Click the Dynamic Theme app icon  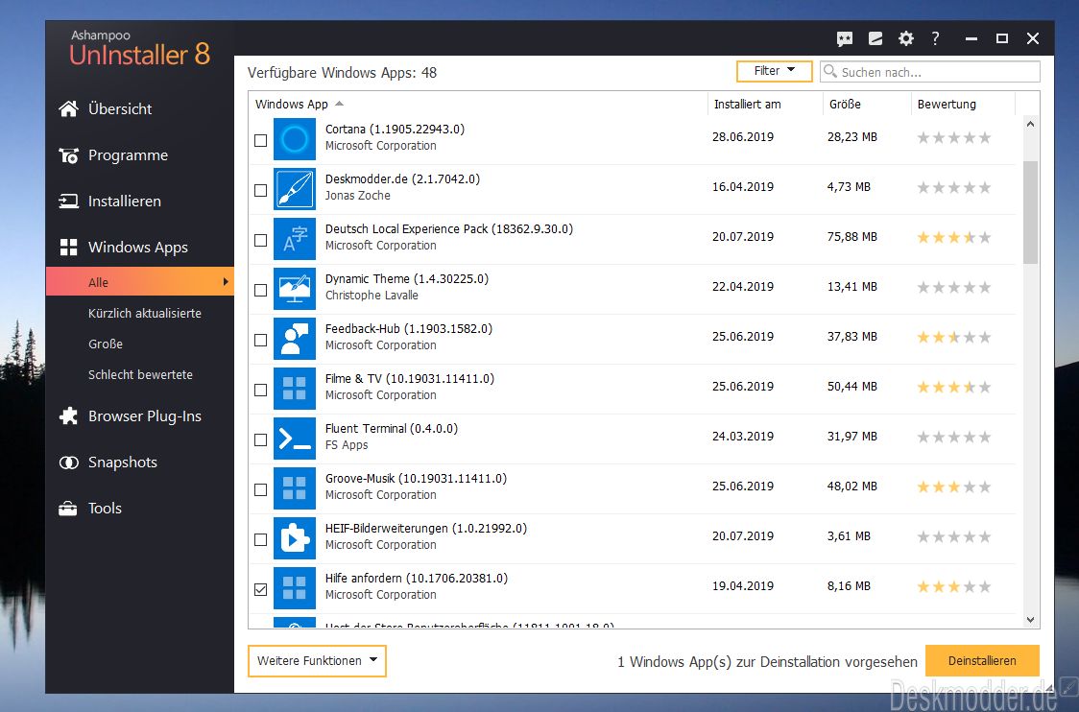click(295, 289)
